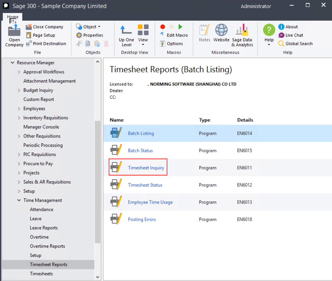Open macro Options
Screen dimensions: 332x281
(171, 44)
